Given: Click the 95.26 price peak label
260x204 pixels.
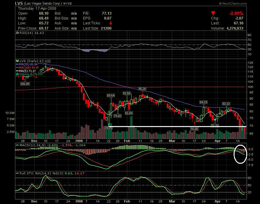Looking at the screenshot, I should pos(142,89).
